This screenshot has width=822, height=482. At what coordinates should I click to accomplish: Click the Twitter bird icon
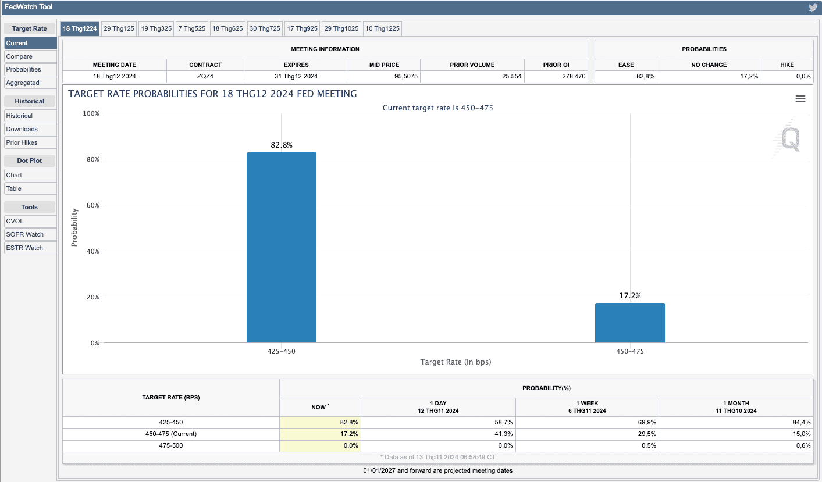813,8
